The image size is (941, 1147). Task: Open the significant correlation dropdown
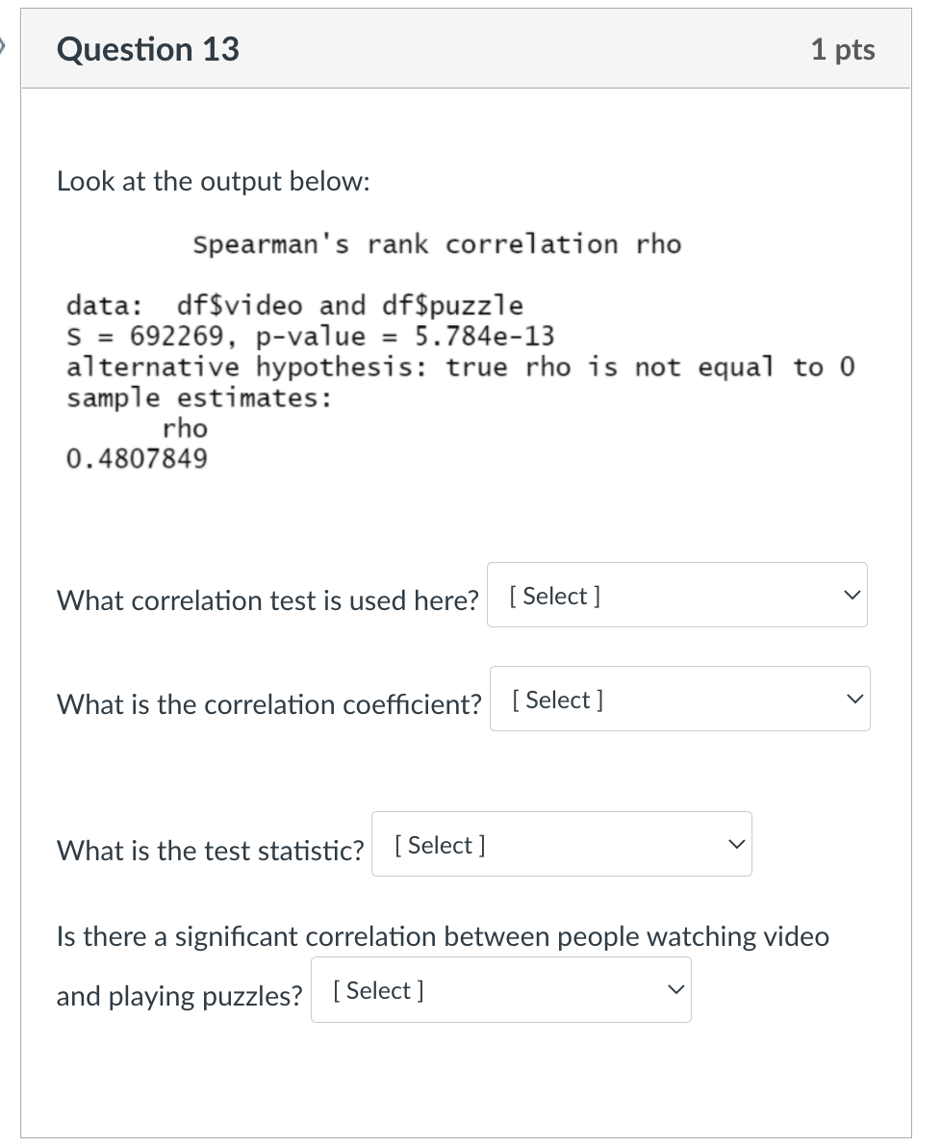click(500, 990)
